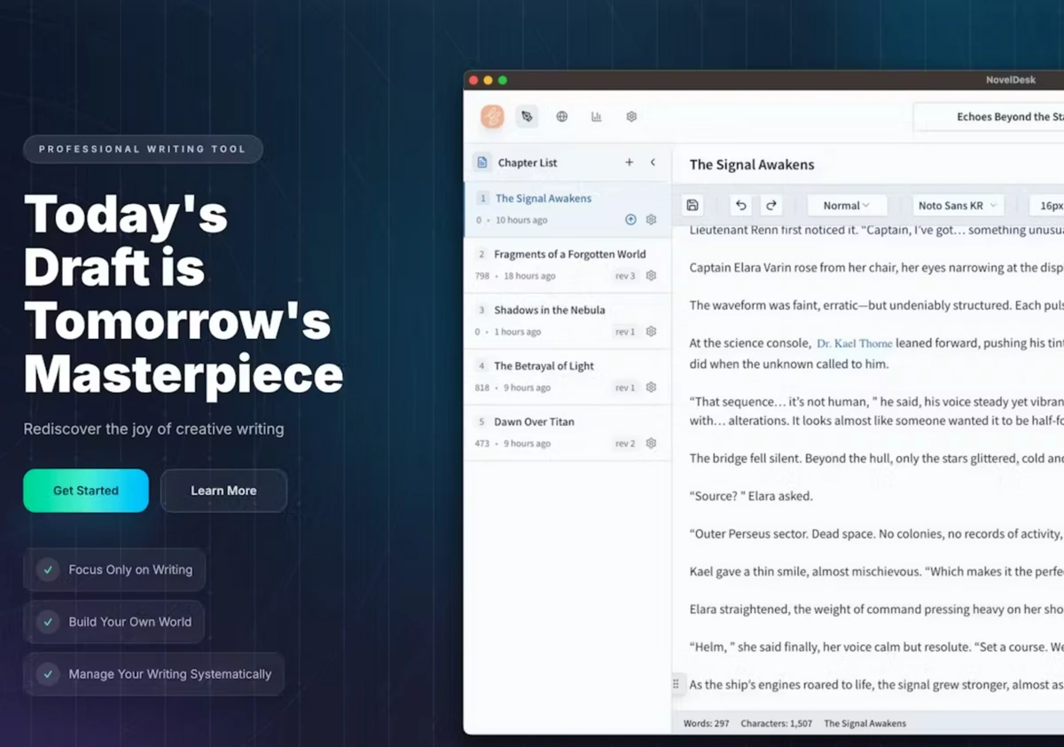
Task: Click the 1 hours ago timestamp
Action: [518, 332]
